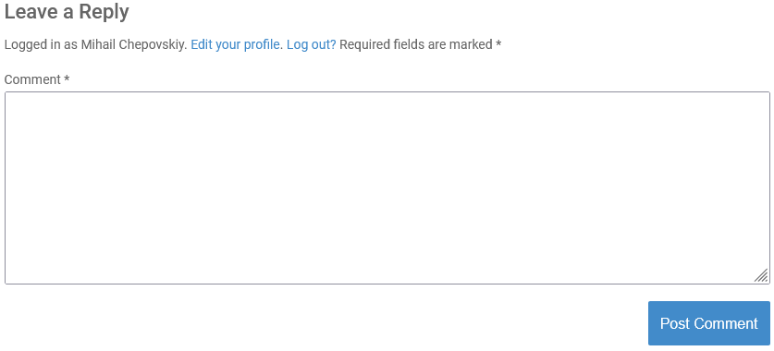Click the asterisk beside Comment label
The height and width of the screenshot is (351, 774).
(67, 79)
